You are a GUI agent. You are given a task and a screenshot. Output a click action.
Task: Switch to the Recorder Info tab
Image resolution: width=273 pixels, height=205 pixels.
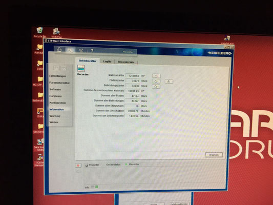pos(126,62)
